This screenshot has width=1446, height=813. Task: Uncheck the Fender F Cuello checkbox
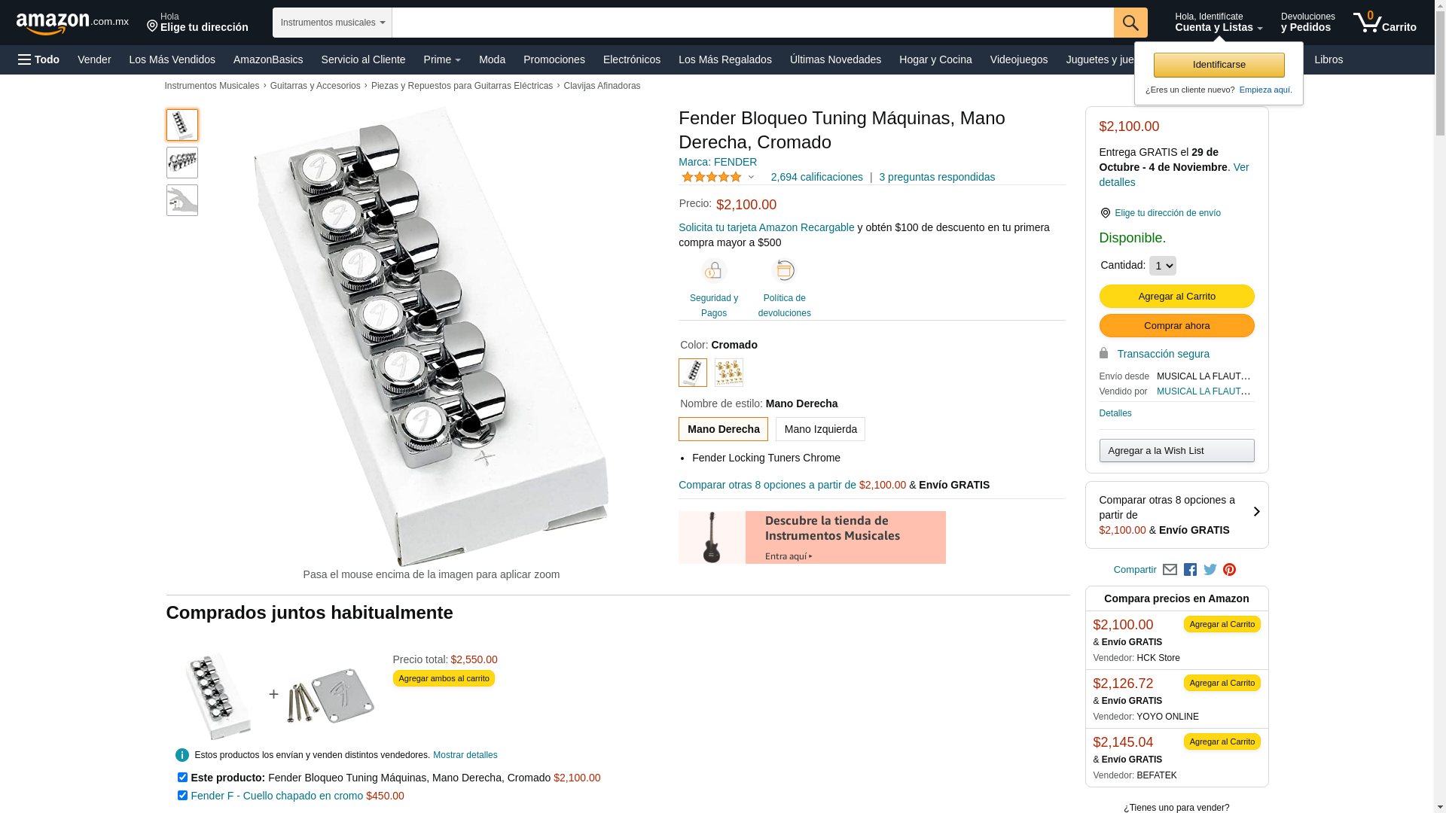pyautogui.click(x=182, y=795)
